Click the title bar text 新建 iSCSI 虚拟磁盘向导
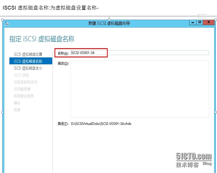Viewport: 217px width, 173px height. click(109, 23)
